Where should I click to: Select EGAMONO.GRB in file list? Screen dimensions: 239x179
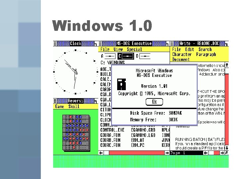143,130
